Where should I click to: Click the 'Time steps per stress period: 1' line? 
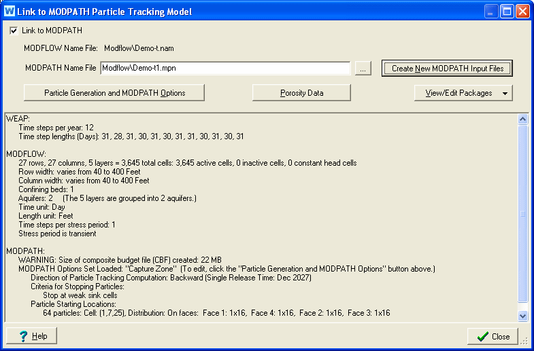pyautogui.click(x=67, y=225)
